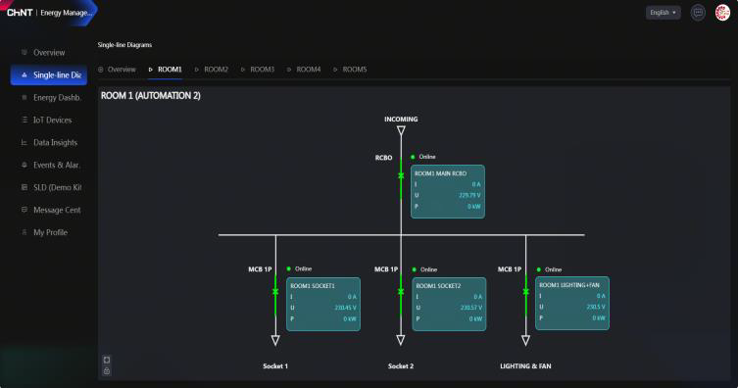This screenshot has width=738, height=388.
Task: Click the CHNT logo
Action: coord(20,13)
